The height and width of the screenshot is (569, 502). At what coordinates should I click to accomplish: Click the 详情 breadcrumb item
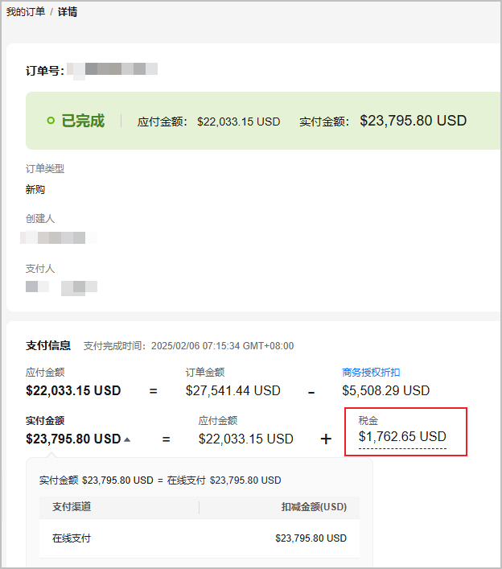68,12
